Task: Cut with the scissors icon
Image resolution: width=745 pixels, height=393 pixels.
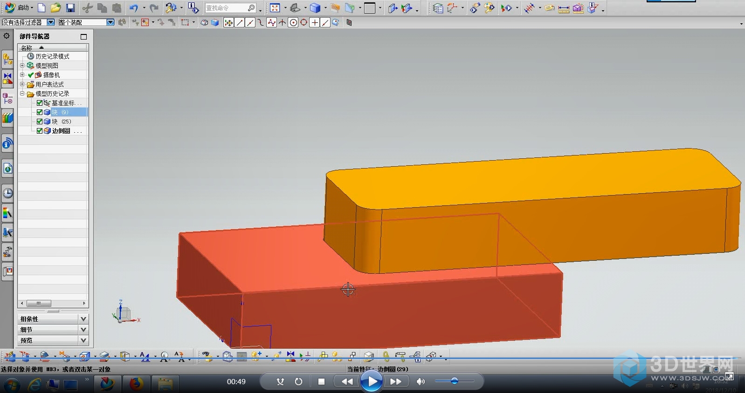Action: [88, 8]
